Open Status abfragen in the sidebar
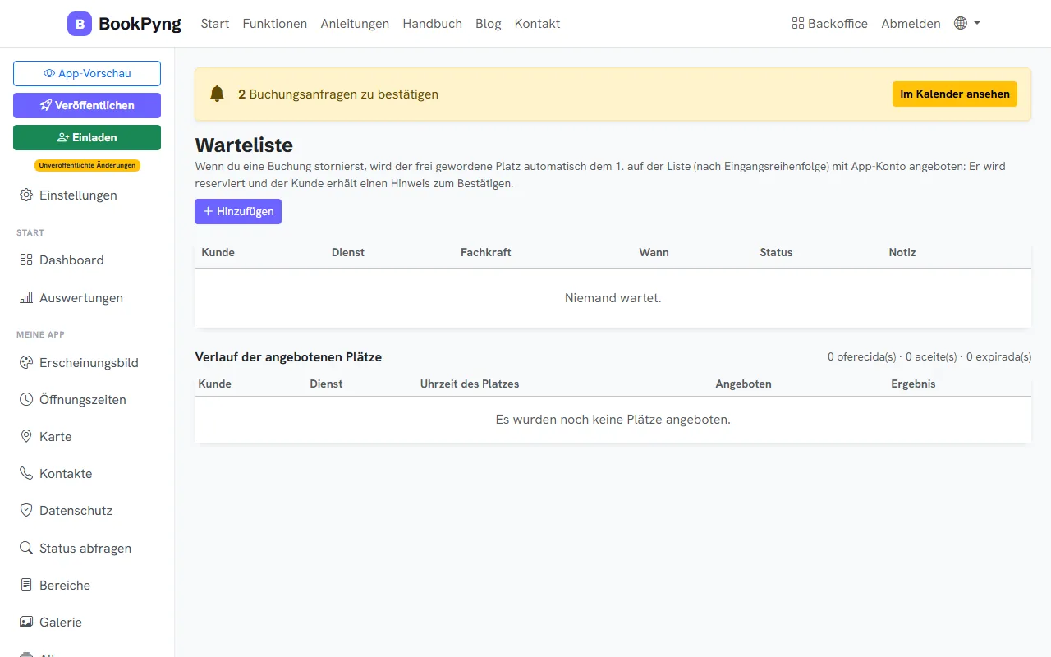This screenshot has width=1051, height=657. 87,548
